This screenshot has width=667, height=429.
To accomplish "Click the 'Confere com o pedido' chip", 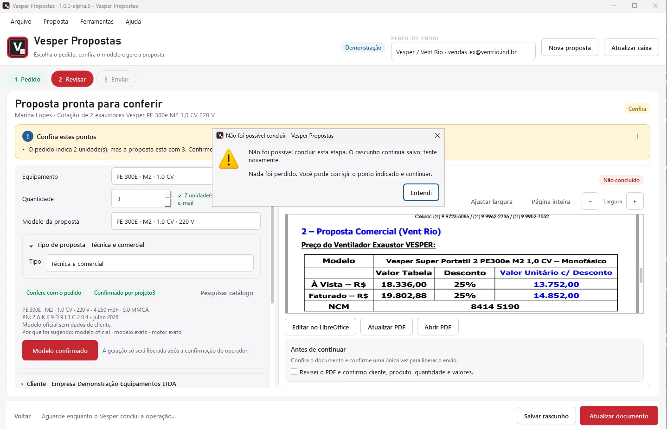I will 54,293.
